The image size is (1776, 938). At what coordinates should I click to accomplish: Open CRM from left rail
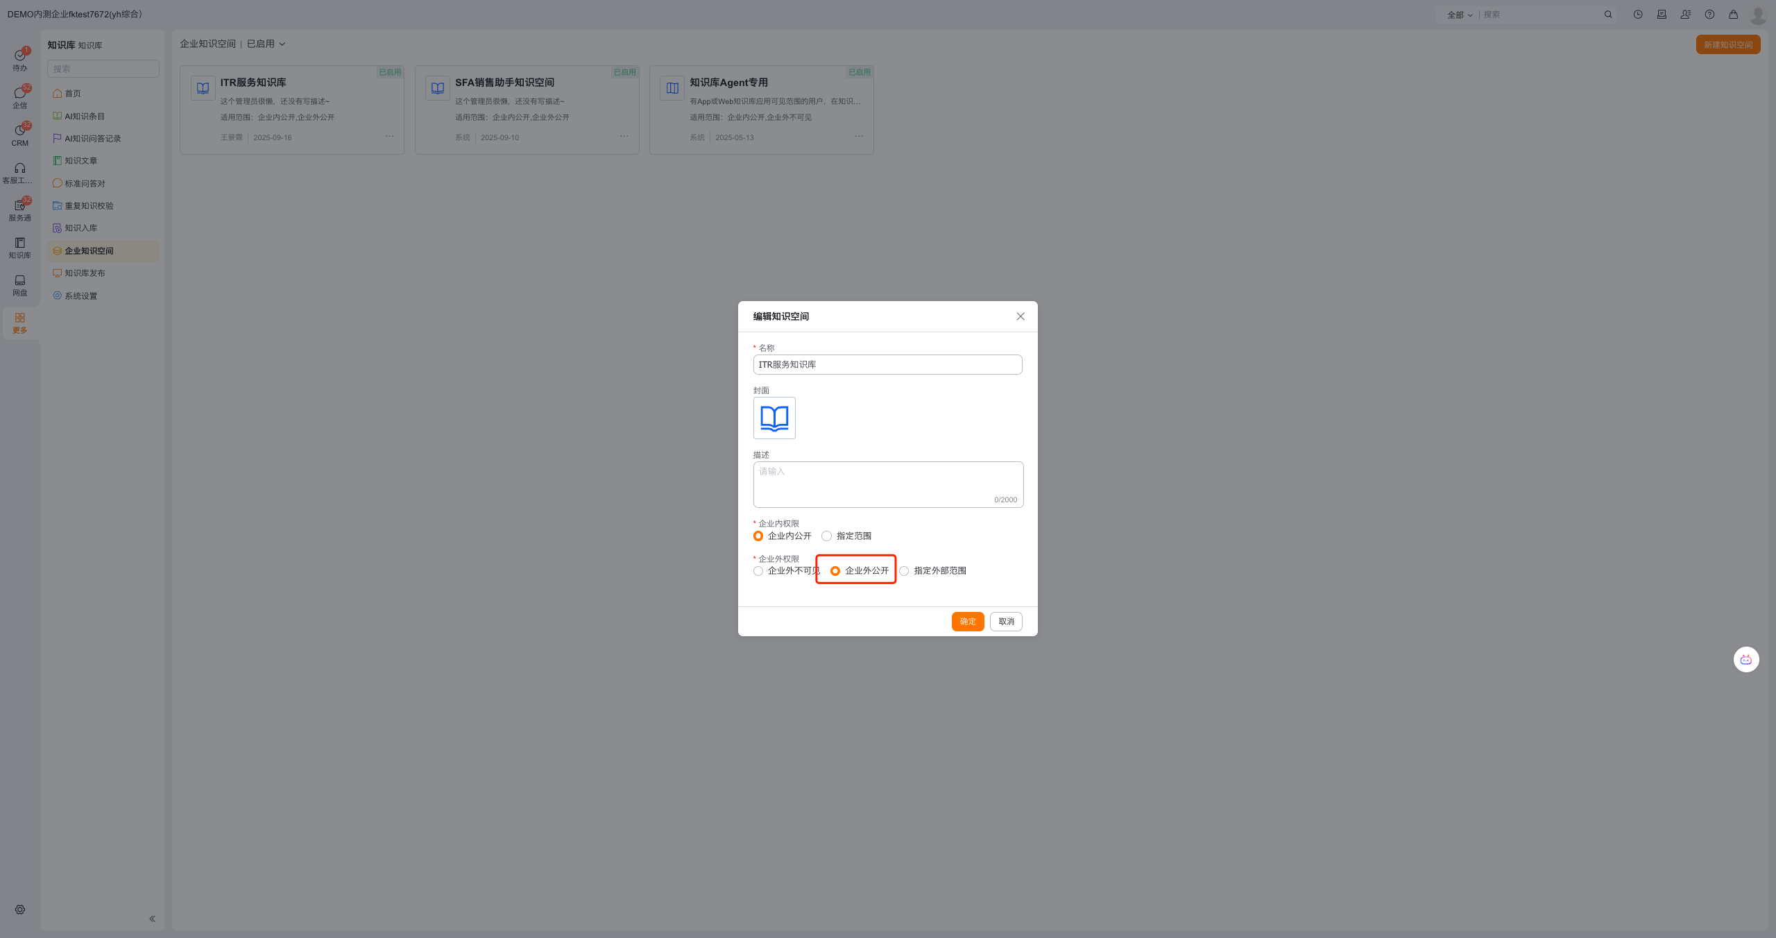19,135
